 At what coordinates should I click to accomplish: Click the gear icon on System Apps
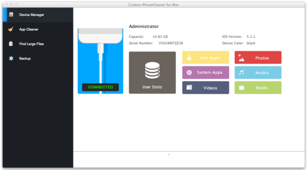[x=189, y=72]
